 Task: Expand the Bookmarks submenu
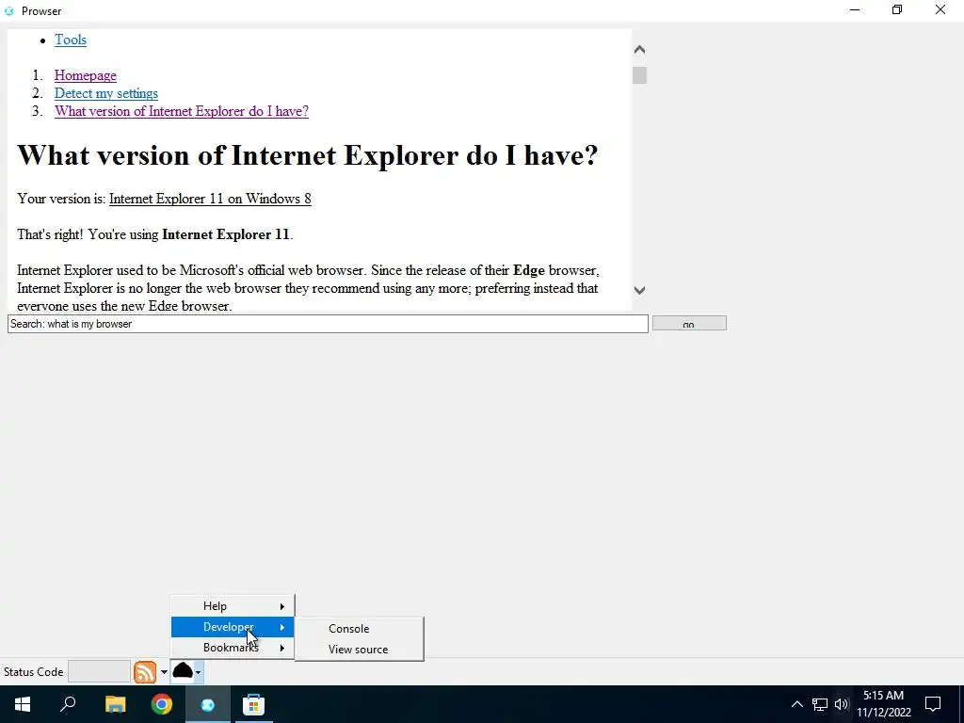233,648
